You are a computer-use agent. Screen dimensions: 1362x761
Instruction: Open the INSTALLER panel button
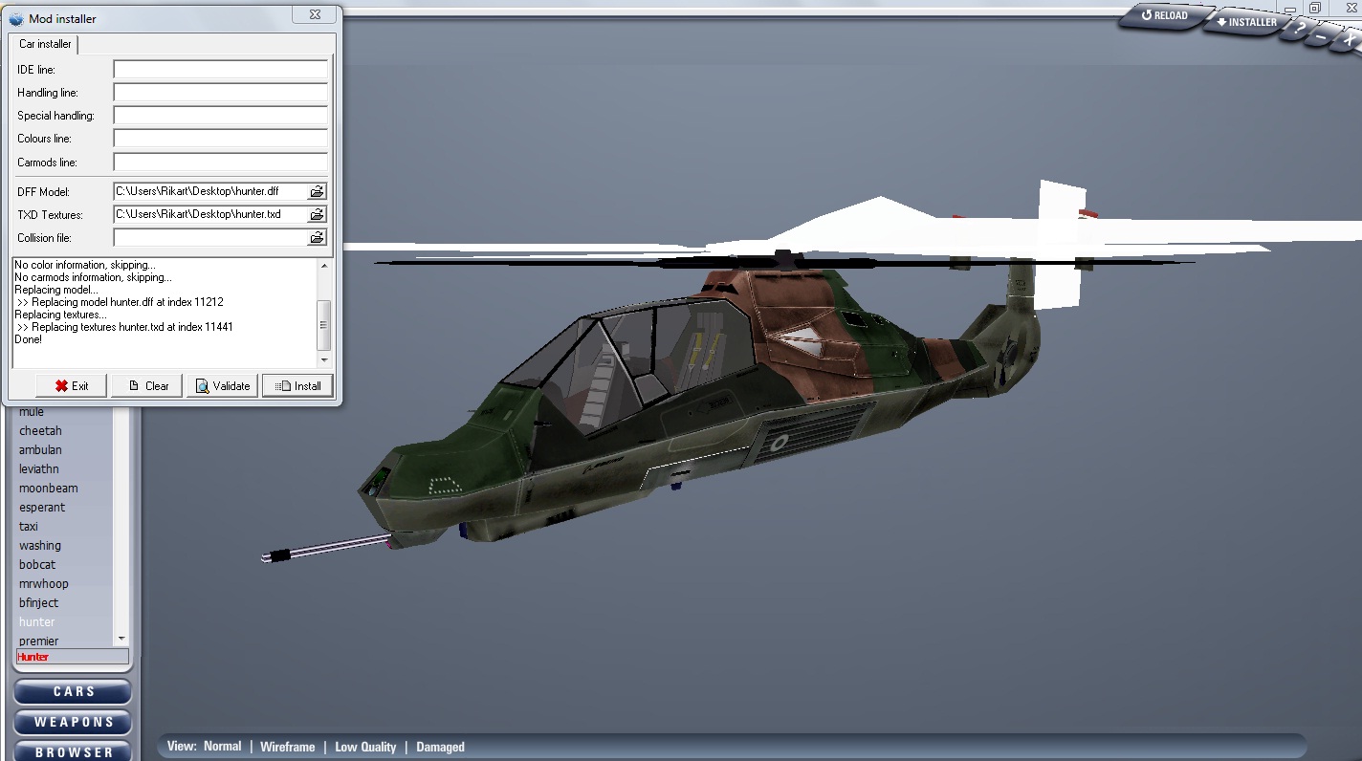(1246, 22)
